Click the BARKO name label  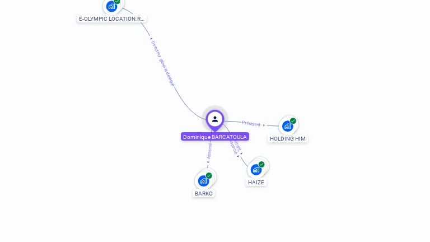pyautogui.click(x=203, y=193)
